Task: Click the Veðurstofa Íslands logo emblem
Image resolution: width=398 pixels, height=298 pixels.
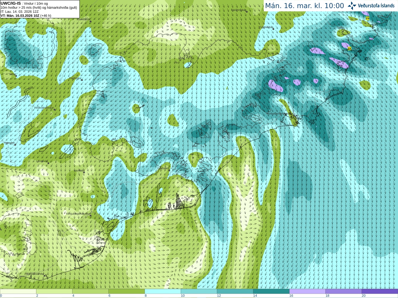Action: (352, 6)
